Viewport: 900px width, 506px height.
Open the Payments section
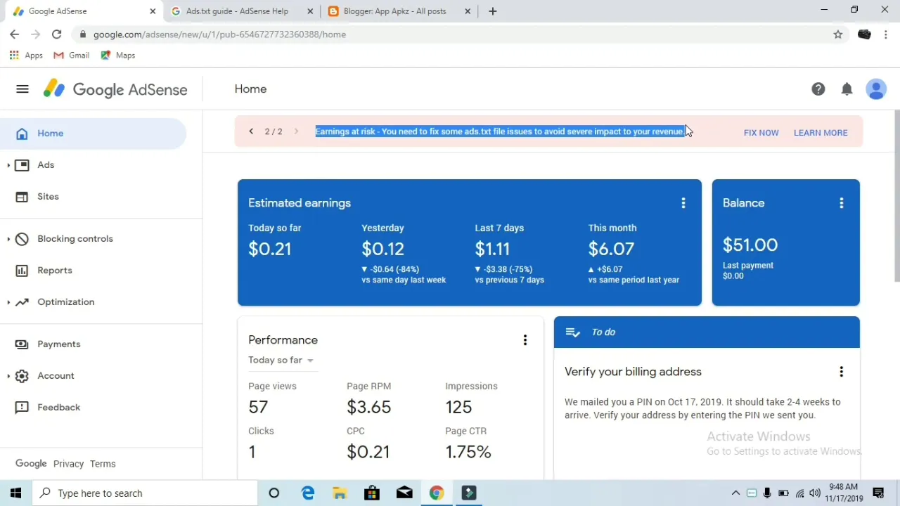[58, 344]
